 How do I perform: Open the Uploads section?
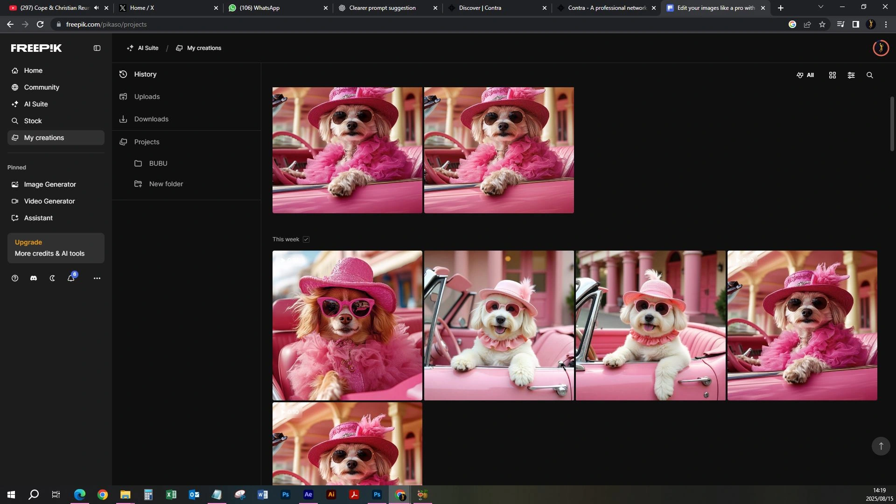coord(187,97)
